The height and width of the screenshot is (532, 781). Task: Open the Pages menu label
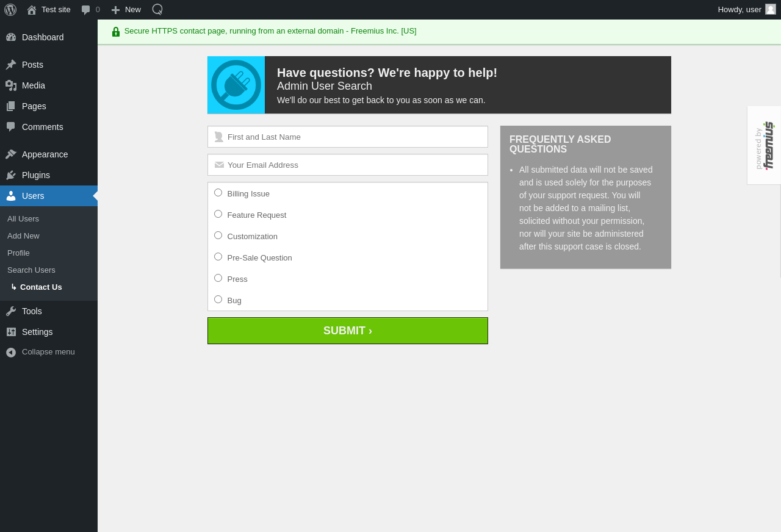pos(34,106)
